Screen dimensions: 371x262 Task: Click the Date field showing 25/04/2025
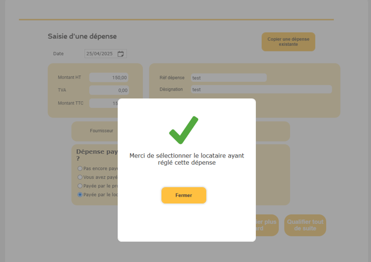[106, 54]
